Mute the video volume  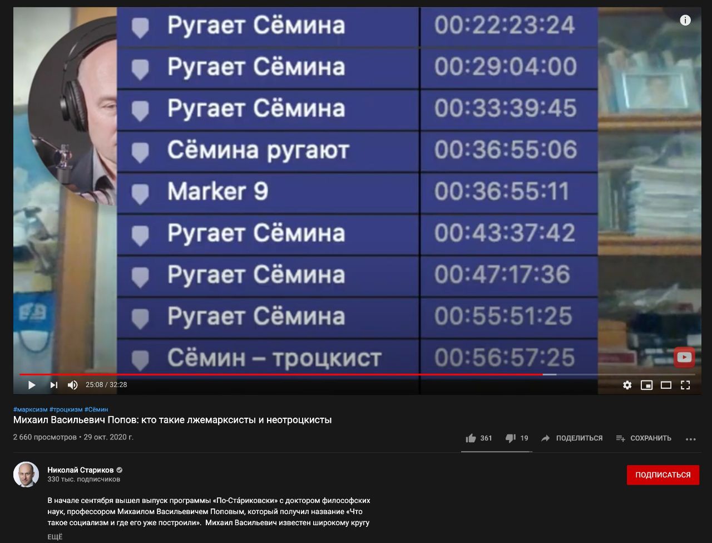click(73, 385)
